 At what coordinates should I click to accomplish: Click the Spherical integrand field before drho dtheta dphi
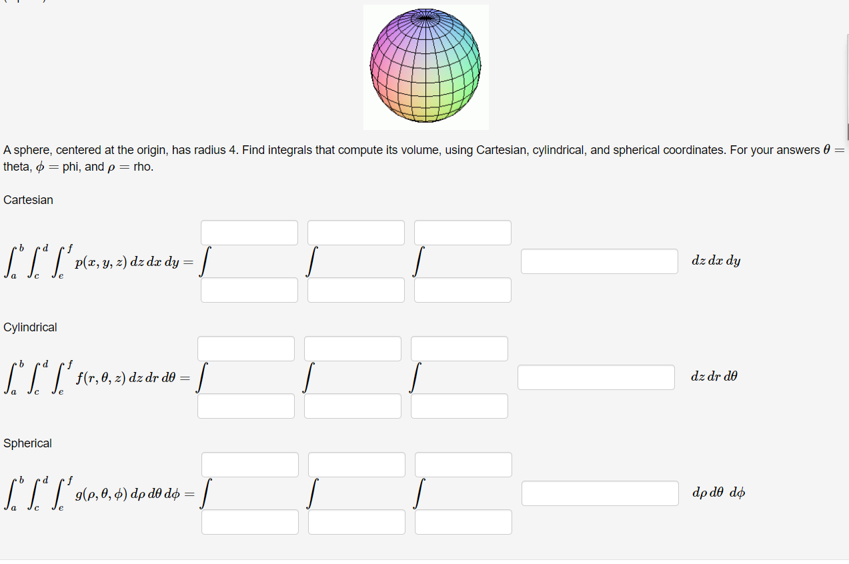(599, 493)
